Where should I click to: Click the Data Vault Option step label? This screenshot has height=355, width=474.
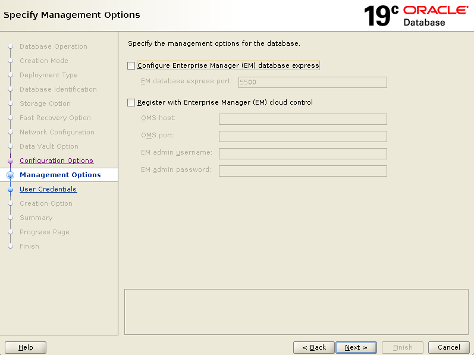[x=49, y=146]
